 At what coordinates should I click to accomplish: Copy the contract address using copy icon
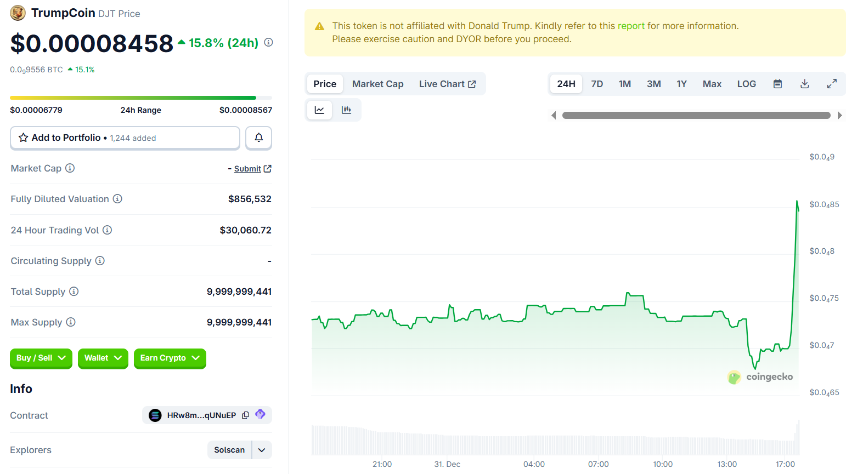pyautogui.click(x=245, y=415)
